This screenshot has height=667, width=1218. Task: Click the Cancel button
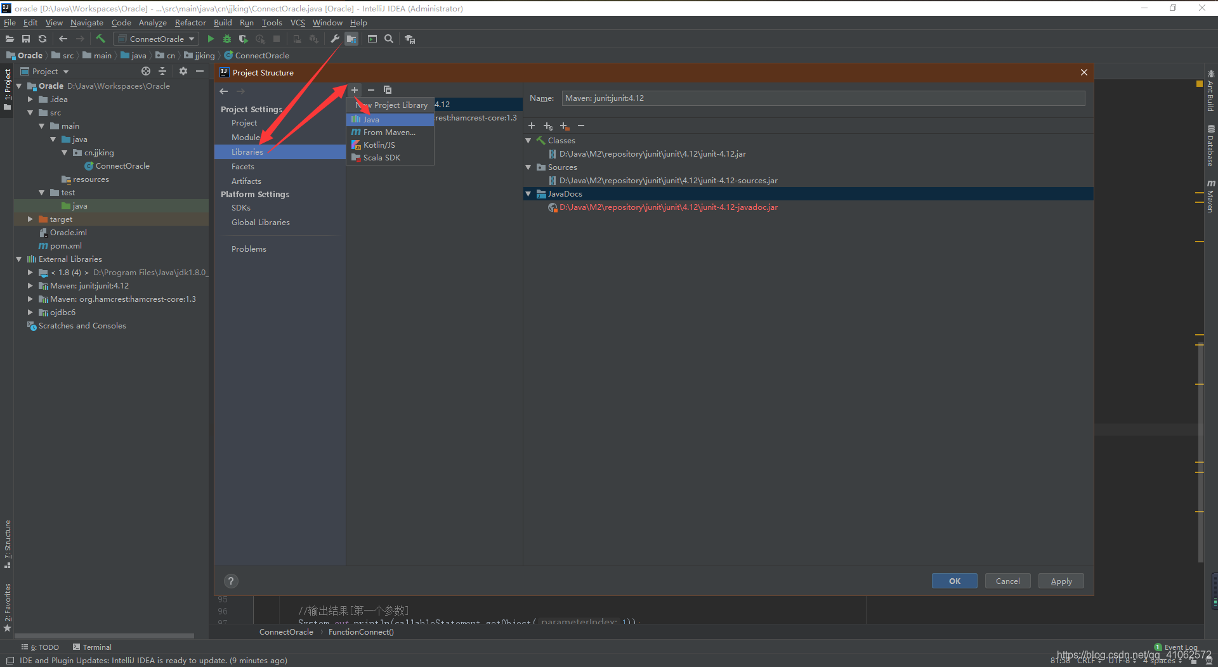coord(1007,581)
